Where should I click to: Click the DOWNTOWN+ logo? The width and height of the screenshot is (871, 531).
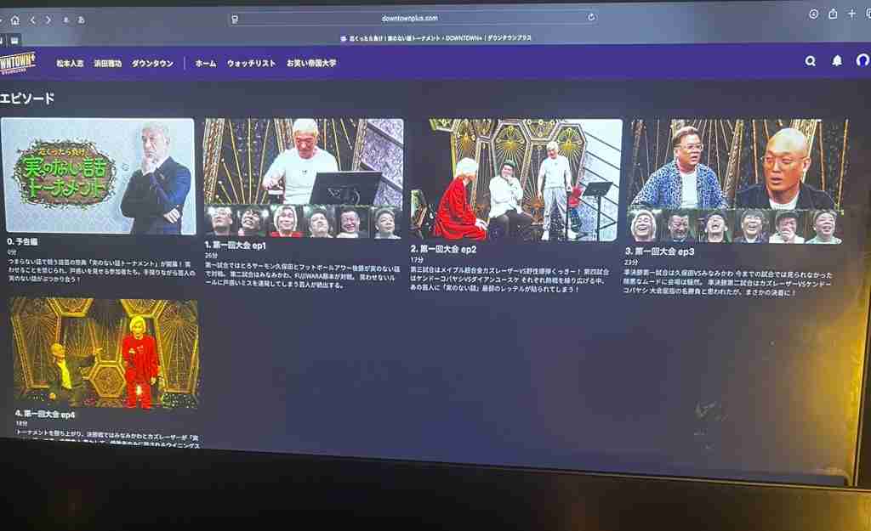point(18,63)
